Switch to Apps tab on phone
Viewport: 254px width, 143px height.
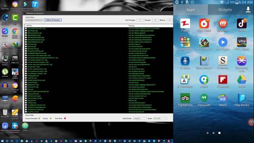pyautogui.click(x=190, y=10)
